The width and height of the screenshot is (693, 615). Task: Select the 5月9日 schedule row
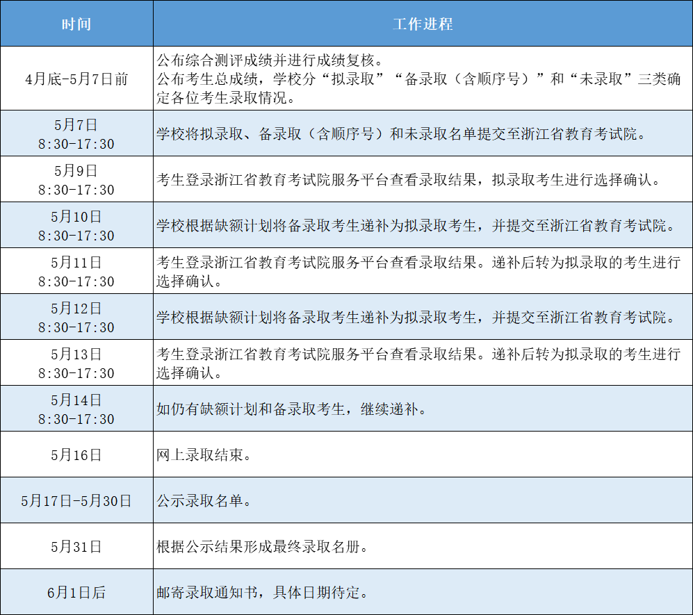tap(76, 179)
